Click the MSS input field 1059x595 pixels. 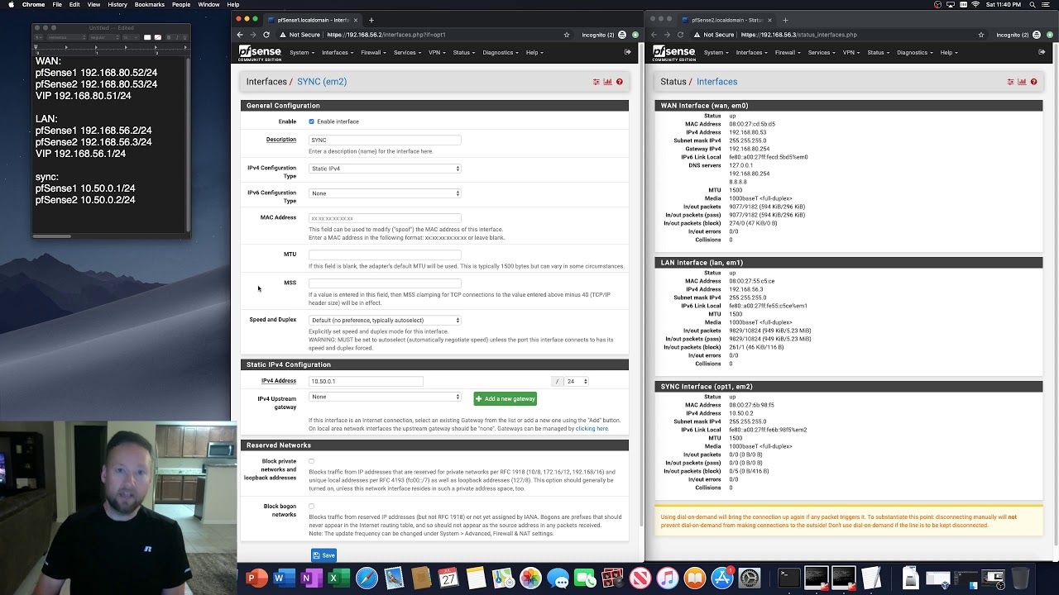tap(385, 283)
